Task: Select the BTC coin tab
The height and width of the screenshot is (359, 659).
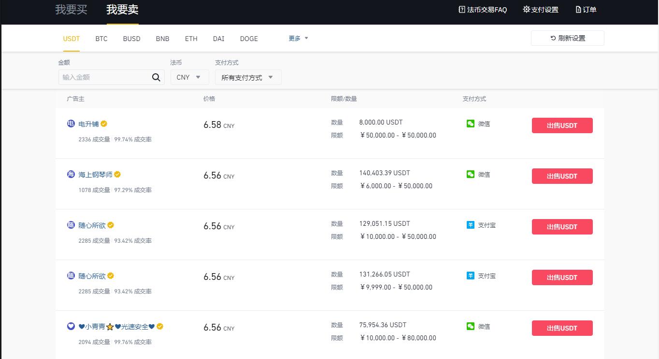Action: click(101, 39)
